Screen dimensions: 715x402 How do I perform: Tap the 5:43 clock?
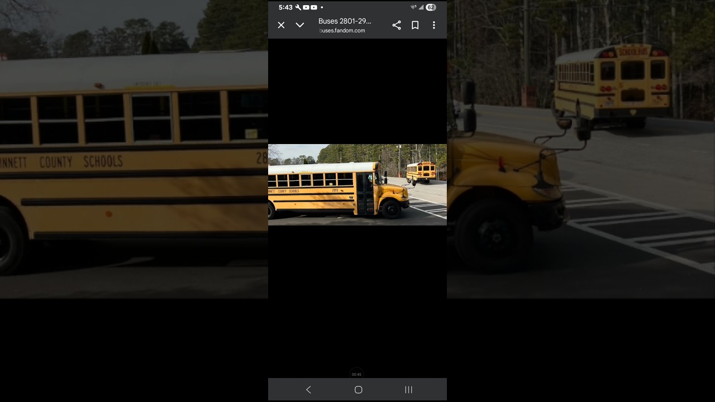coord(285,7)
